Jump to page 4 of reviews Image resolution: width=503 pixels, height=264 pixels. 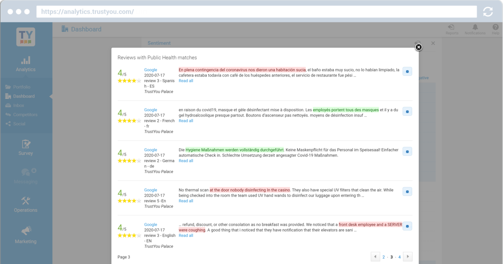(400, 257)
